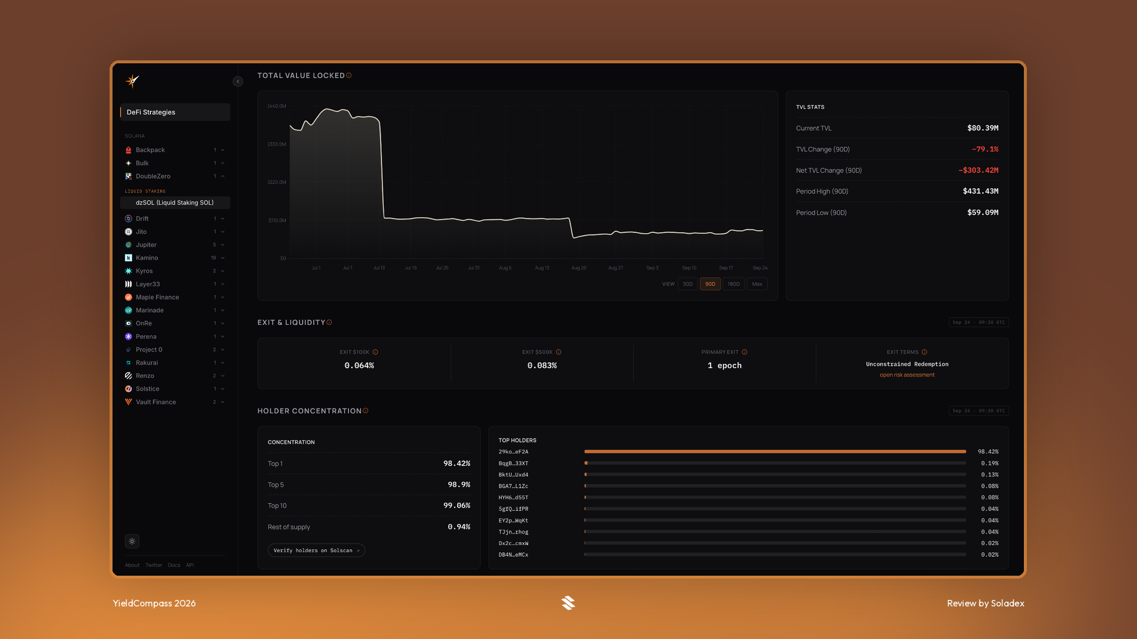Click the Vault Finance icon

pyautogui.click(x=129, y=402)
